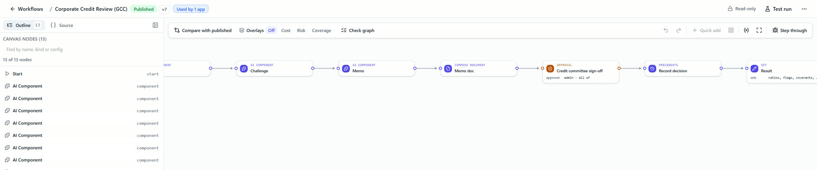Enable the Cost overlay
Viewport: 817px width, 170px height.
pyautogui.click(x=286, y=30)
